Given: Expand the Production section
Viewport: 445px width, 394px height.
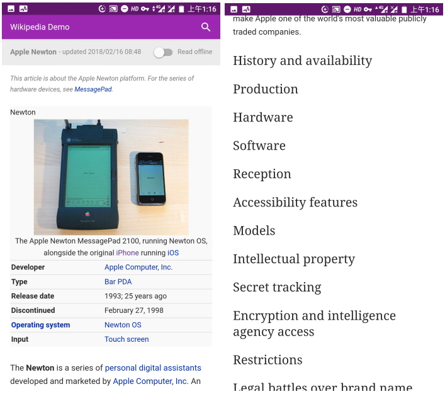Looking at the screenshot, I should point(266,89).
